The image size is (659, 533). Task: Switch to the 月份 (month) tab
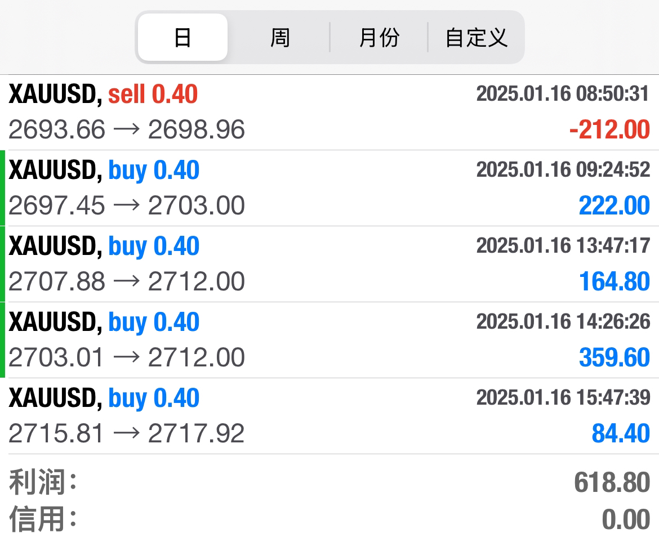[x=379, y=38]
